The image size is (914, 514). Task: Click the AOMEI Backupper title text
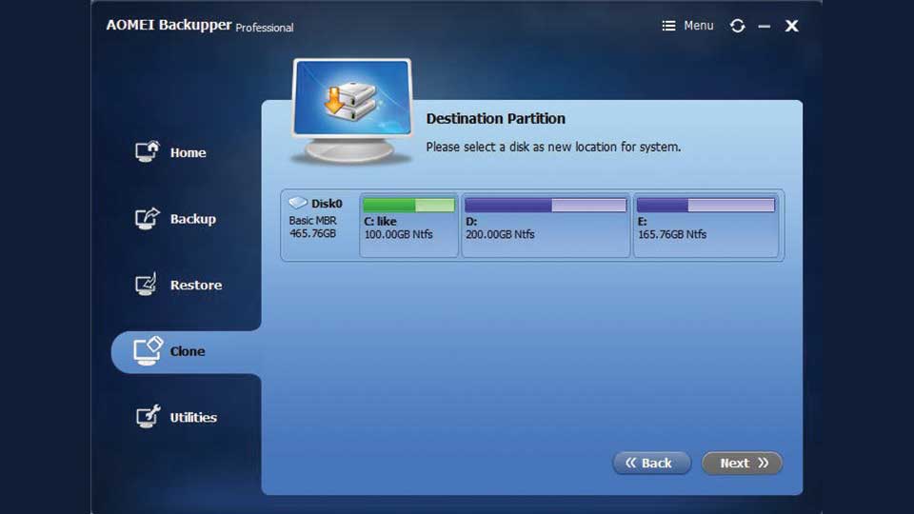tap(169, 25)
